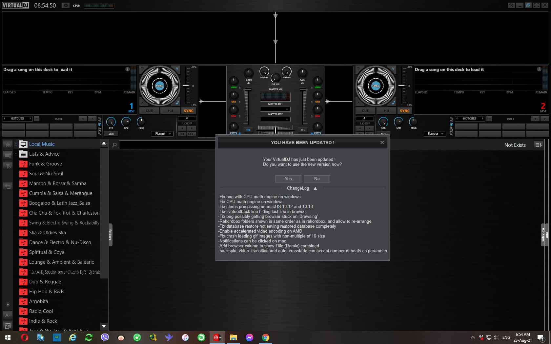Select the Dub & Reggae folder
This screenshot has height=344, width=551.
pyautogui.click(x=45, y=282)
